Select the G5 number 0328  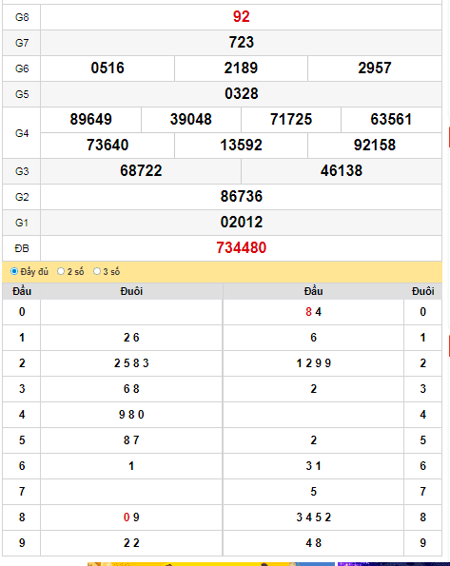coord(242,93)
